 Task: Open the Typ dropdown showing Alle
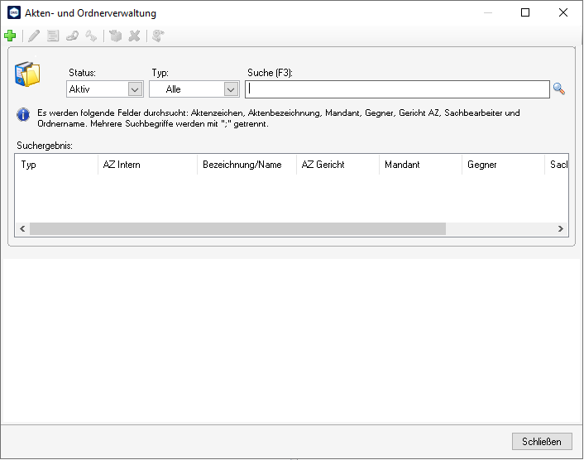coord(194,89)
